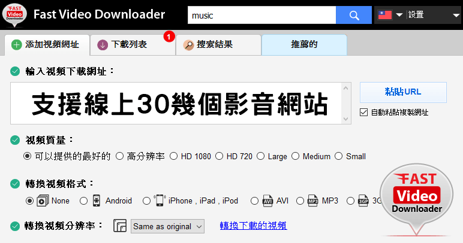Click the 3GP file format icon
This screenshot has height=243, width=463.
point(363,201)
